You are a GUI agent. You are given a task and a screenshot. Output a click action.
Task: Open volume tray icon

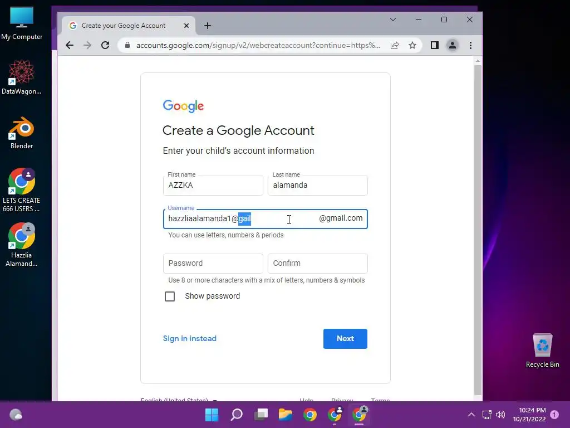(x=500, y=415)
